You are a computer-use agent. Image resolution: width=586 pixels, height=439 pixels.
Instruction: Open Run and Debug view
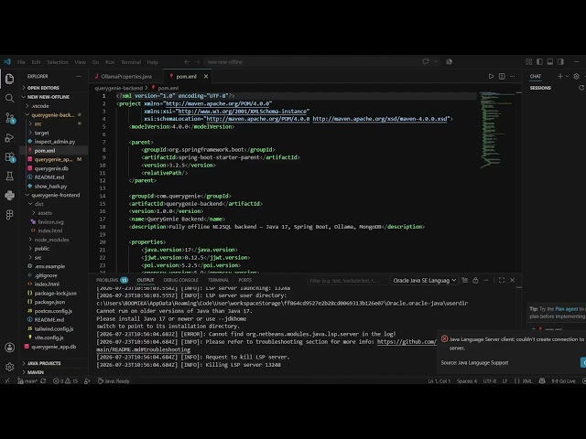tap(10, 138)
